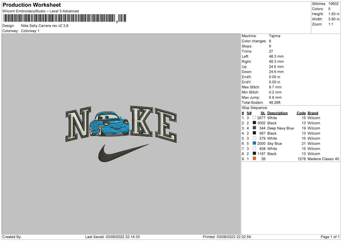Click the 'Code' column header

click(x=301, y=113)
